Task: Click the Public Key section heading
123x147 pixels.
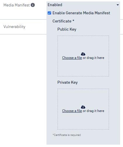Action: (67, 29)
